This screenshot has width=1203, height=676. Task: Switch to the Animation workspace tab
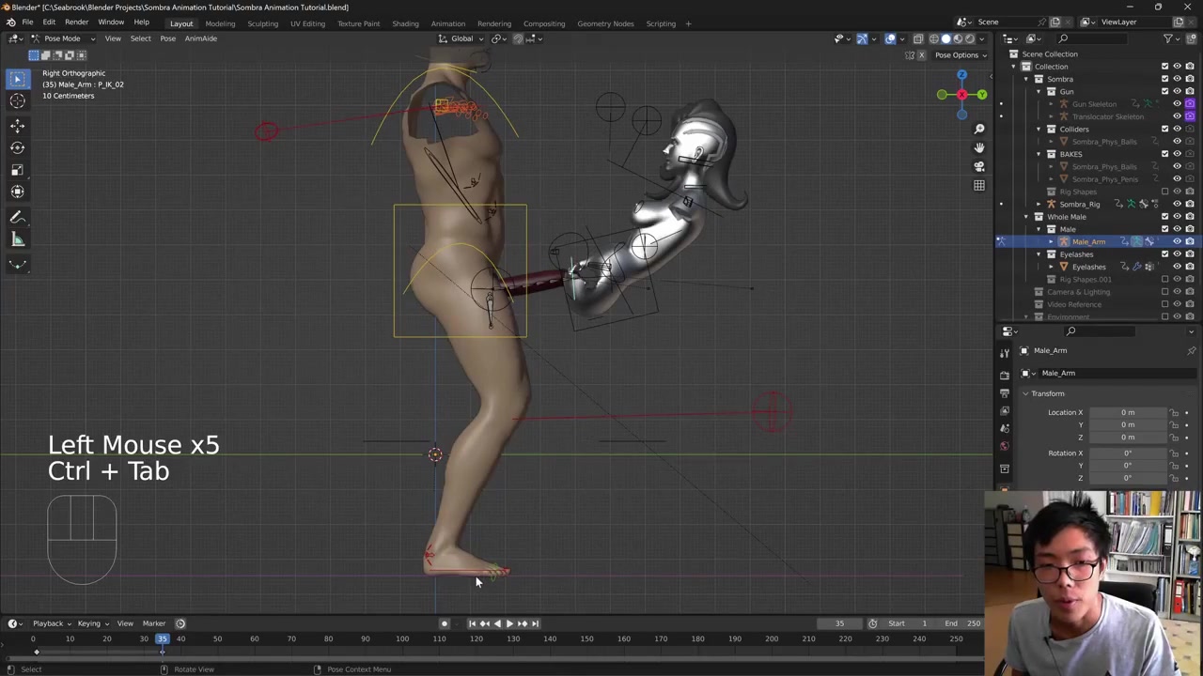click(x=447, y=23)
